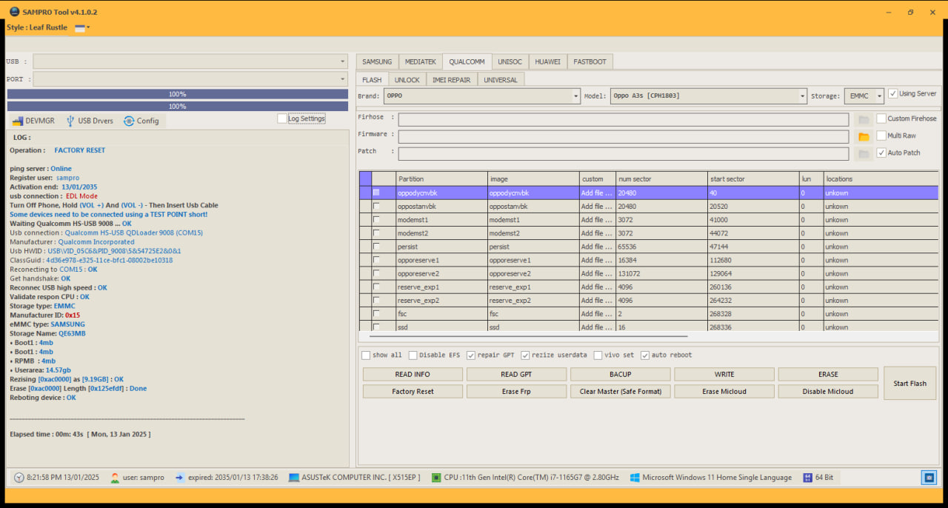
Task: Select the QUALCOMM tab
Action: point(467,61)
